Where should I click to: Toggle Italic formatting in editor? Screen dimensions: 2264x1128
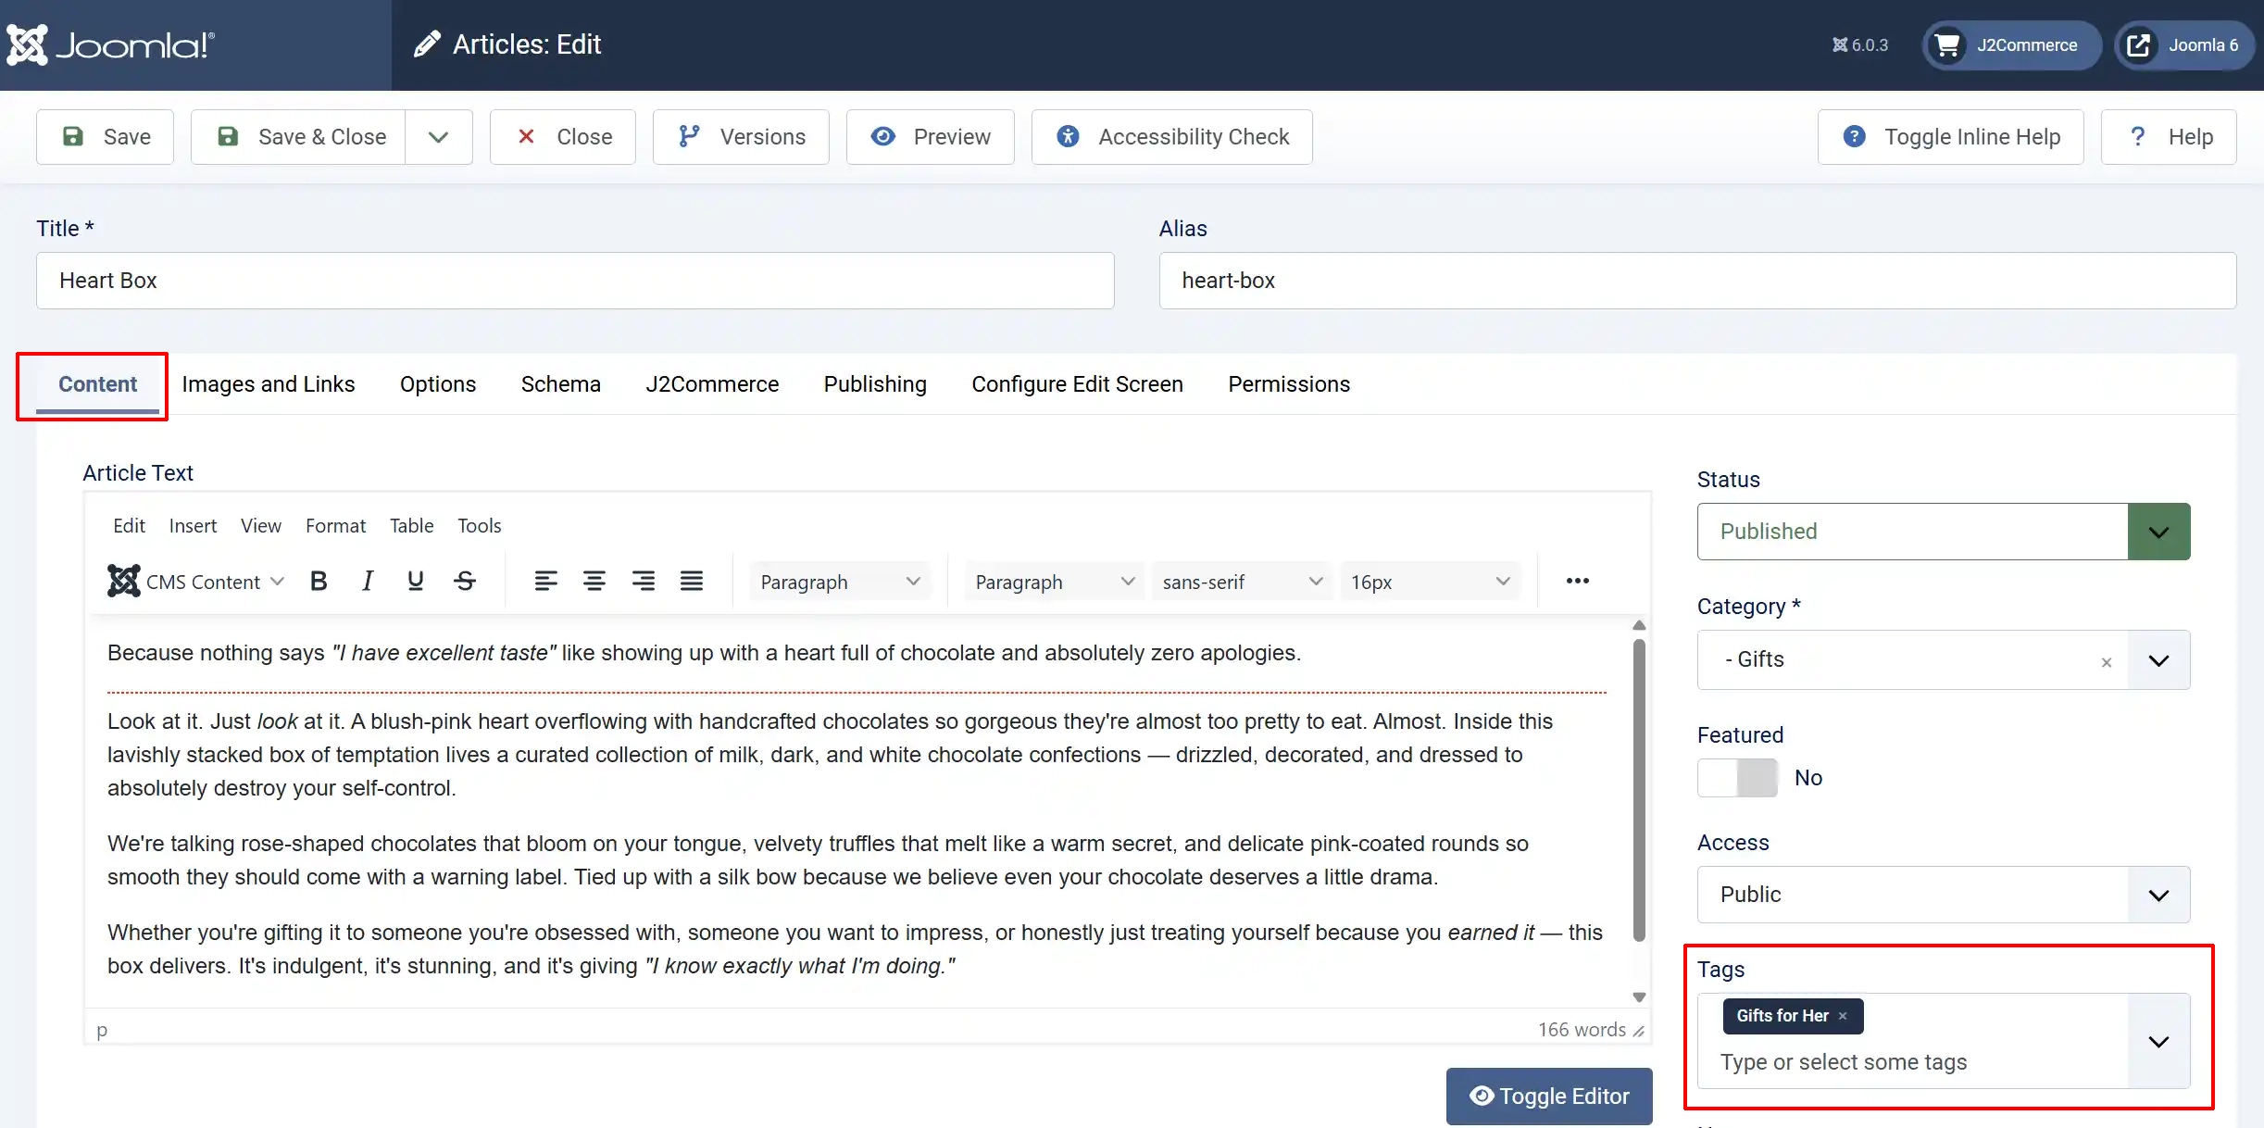click(368, 581)
